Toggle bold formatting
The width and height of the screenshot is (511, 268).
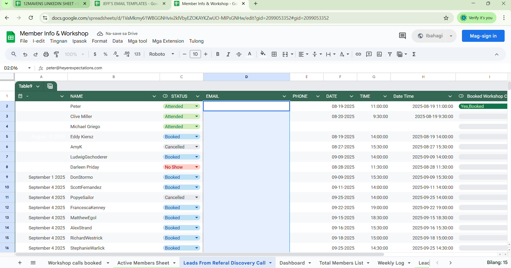218,54
